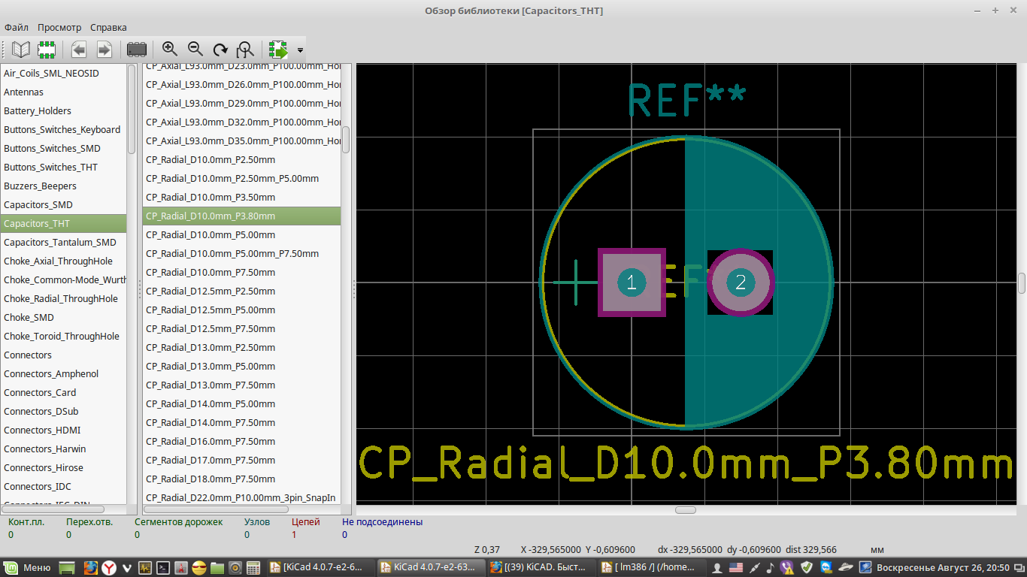Open the Файл menu
This screenshot has width=1027, height=577.
(17, 27)
